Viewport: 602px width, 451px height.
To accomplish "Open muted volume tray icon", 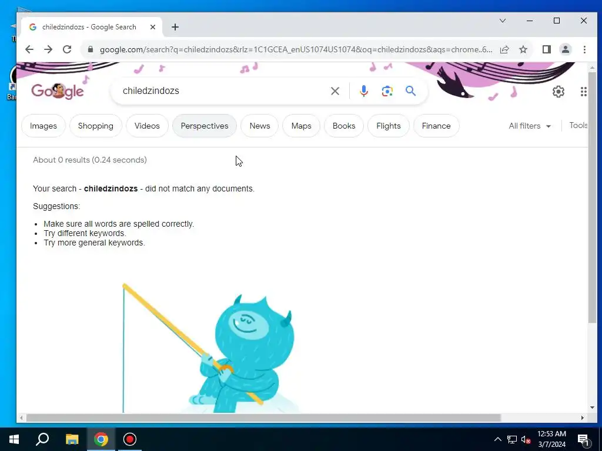I will 526,439.
